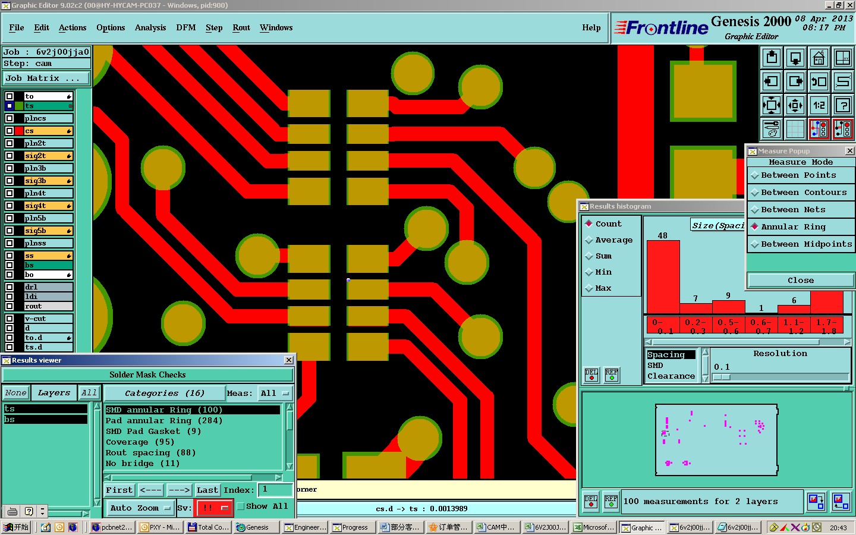Click down arrow of categories list scrollbar

click(289, 466)
